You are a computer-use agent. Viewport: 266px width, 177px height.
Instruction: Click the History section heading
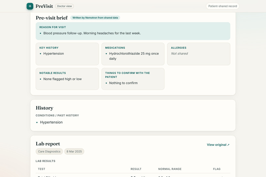(45, 108)
